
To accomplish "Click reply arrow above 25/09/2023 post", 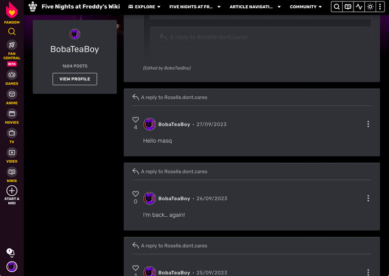I will pos(136,245).
